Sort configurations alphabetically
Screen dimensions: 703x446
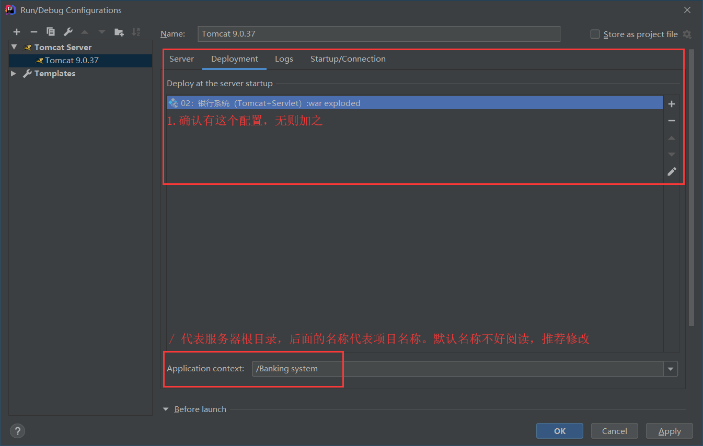(x=136, y=32)
